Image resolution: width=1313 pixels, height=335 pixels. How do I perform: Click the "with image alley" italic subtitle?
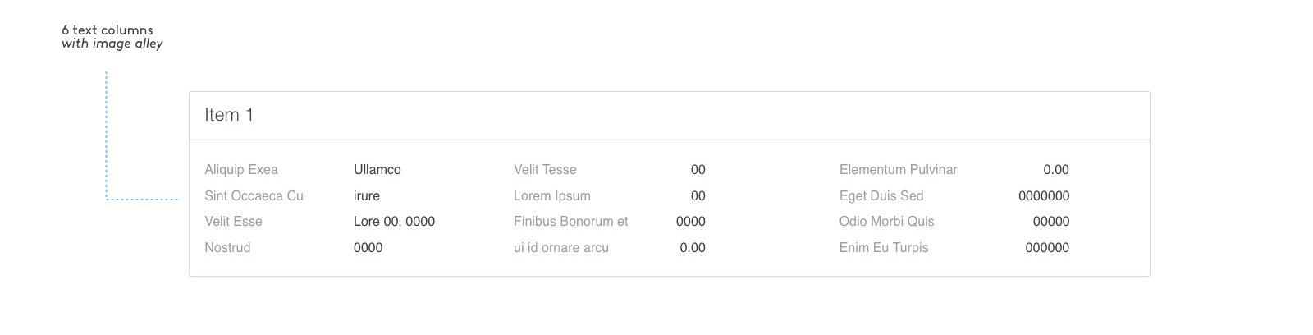(112, 44)
